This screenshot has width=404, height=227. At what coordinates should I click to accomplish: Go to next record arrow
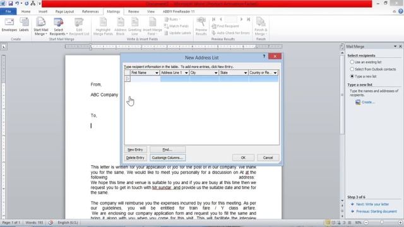click(241, 20)
